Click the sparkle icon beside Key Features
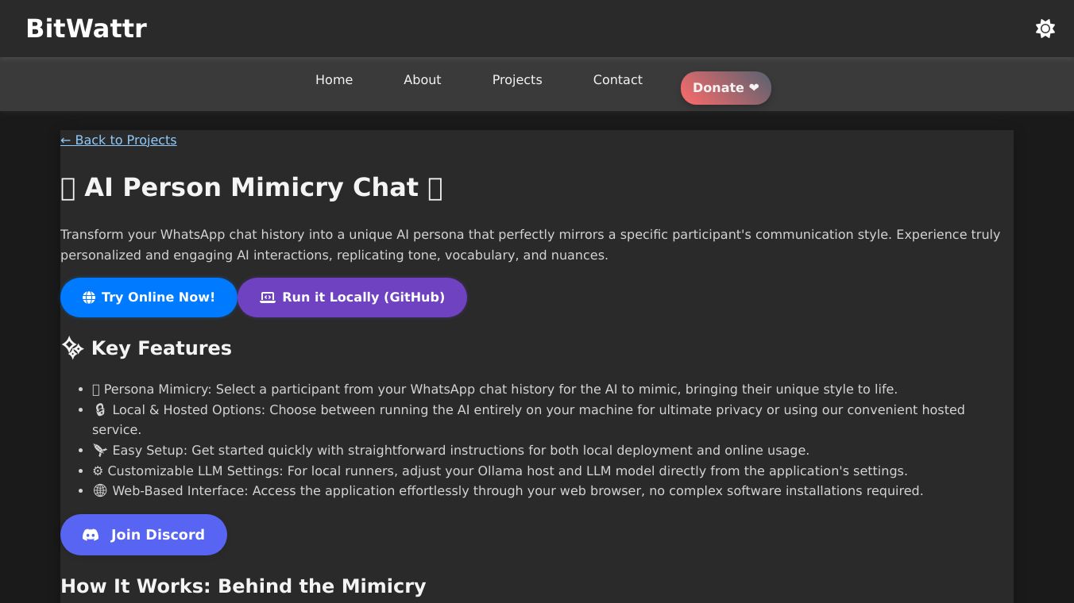 pos(72,348)
